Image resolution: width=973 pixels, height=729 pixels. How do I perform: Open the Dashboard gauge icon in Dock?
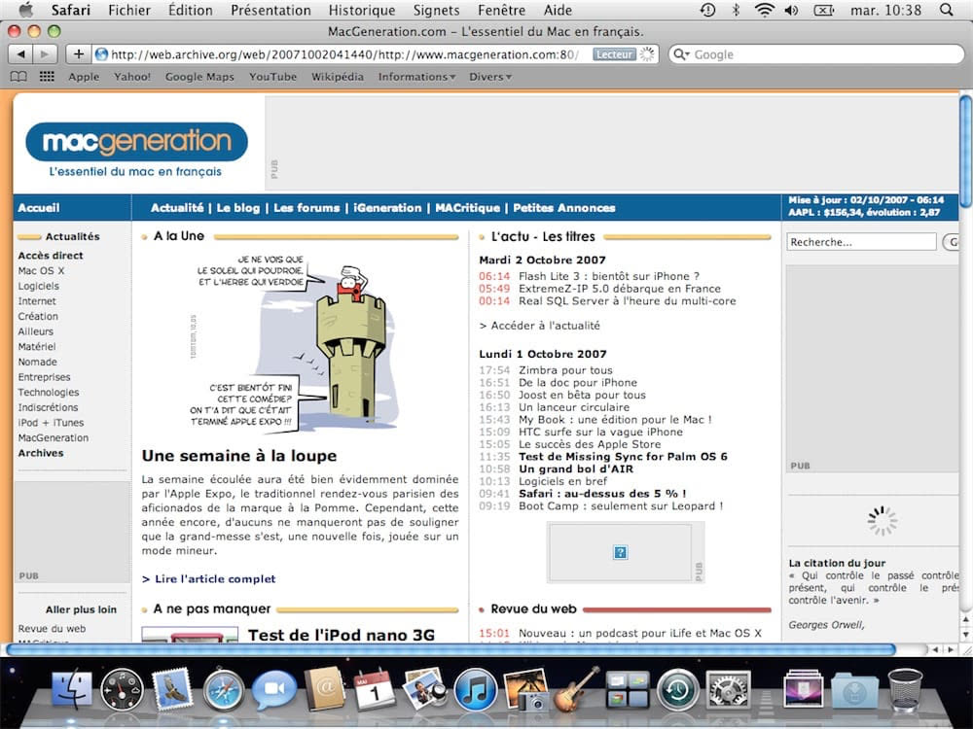pos(122,689)
